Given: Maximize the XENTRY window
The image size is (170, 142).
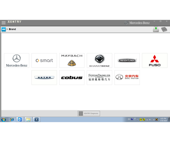Looking at the screenshot, I should [x=161, y=21].
